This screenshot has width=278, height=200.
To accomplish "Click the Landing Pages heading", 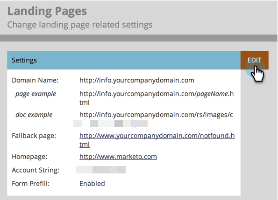I will (47, 11).
